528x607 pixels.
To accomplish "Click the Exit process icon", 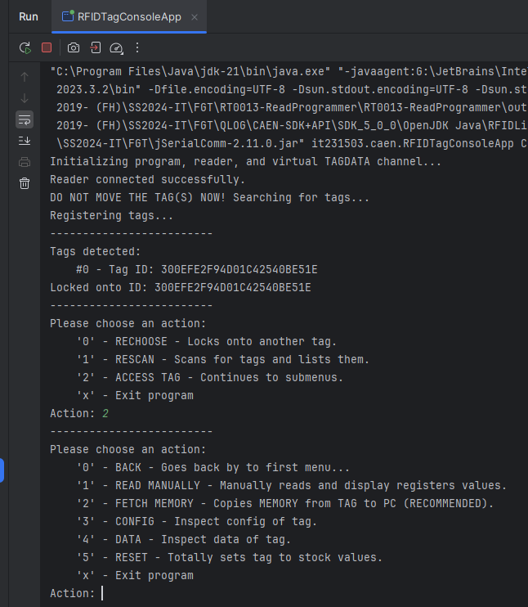I will 96,48.
